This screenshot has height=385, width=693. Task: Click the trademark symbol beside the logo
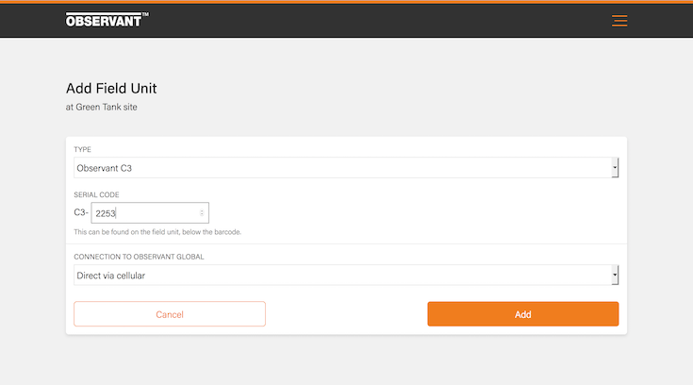(x=145, y=15)
